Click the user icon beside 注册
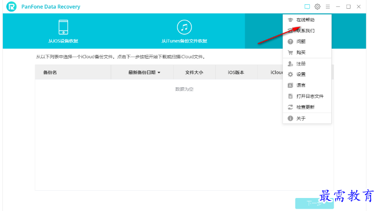The width and height of the screenshot is (378, 211). pyautogui.click(x=290, y=64)
